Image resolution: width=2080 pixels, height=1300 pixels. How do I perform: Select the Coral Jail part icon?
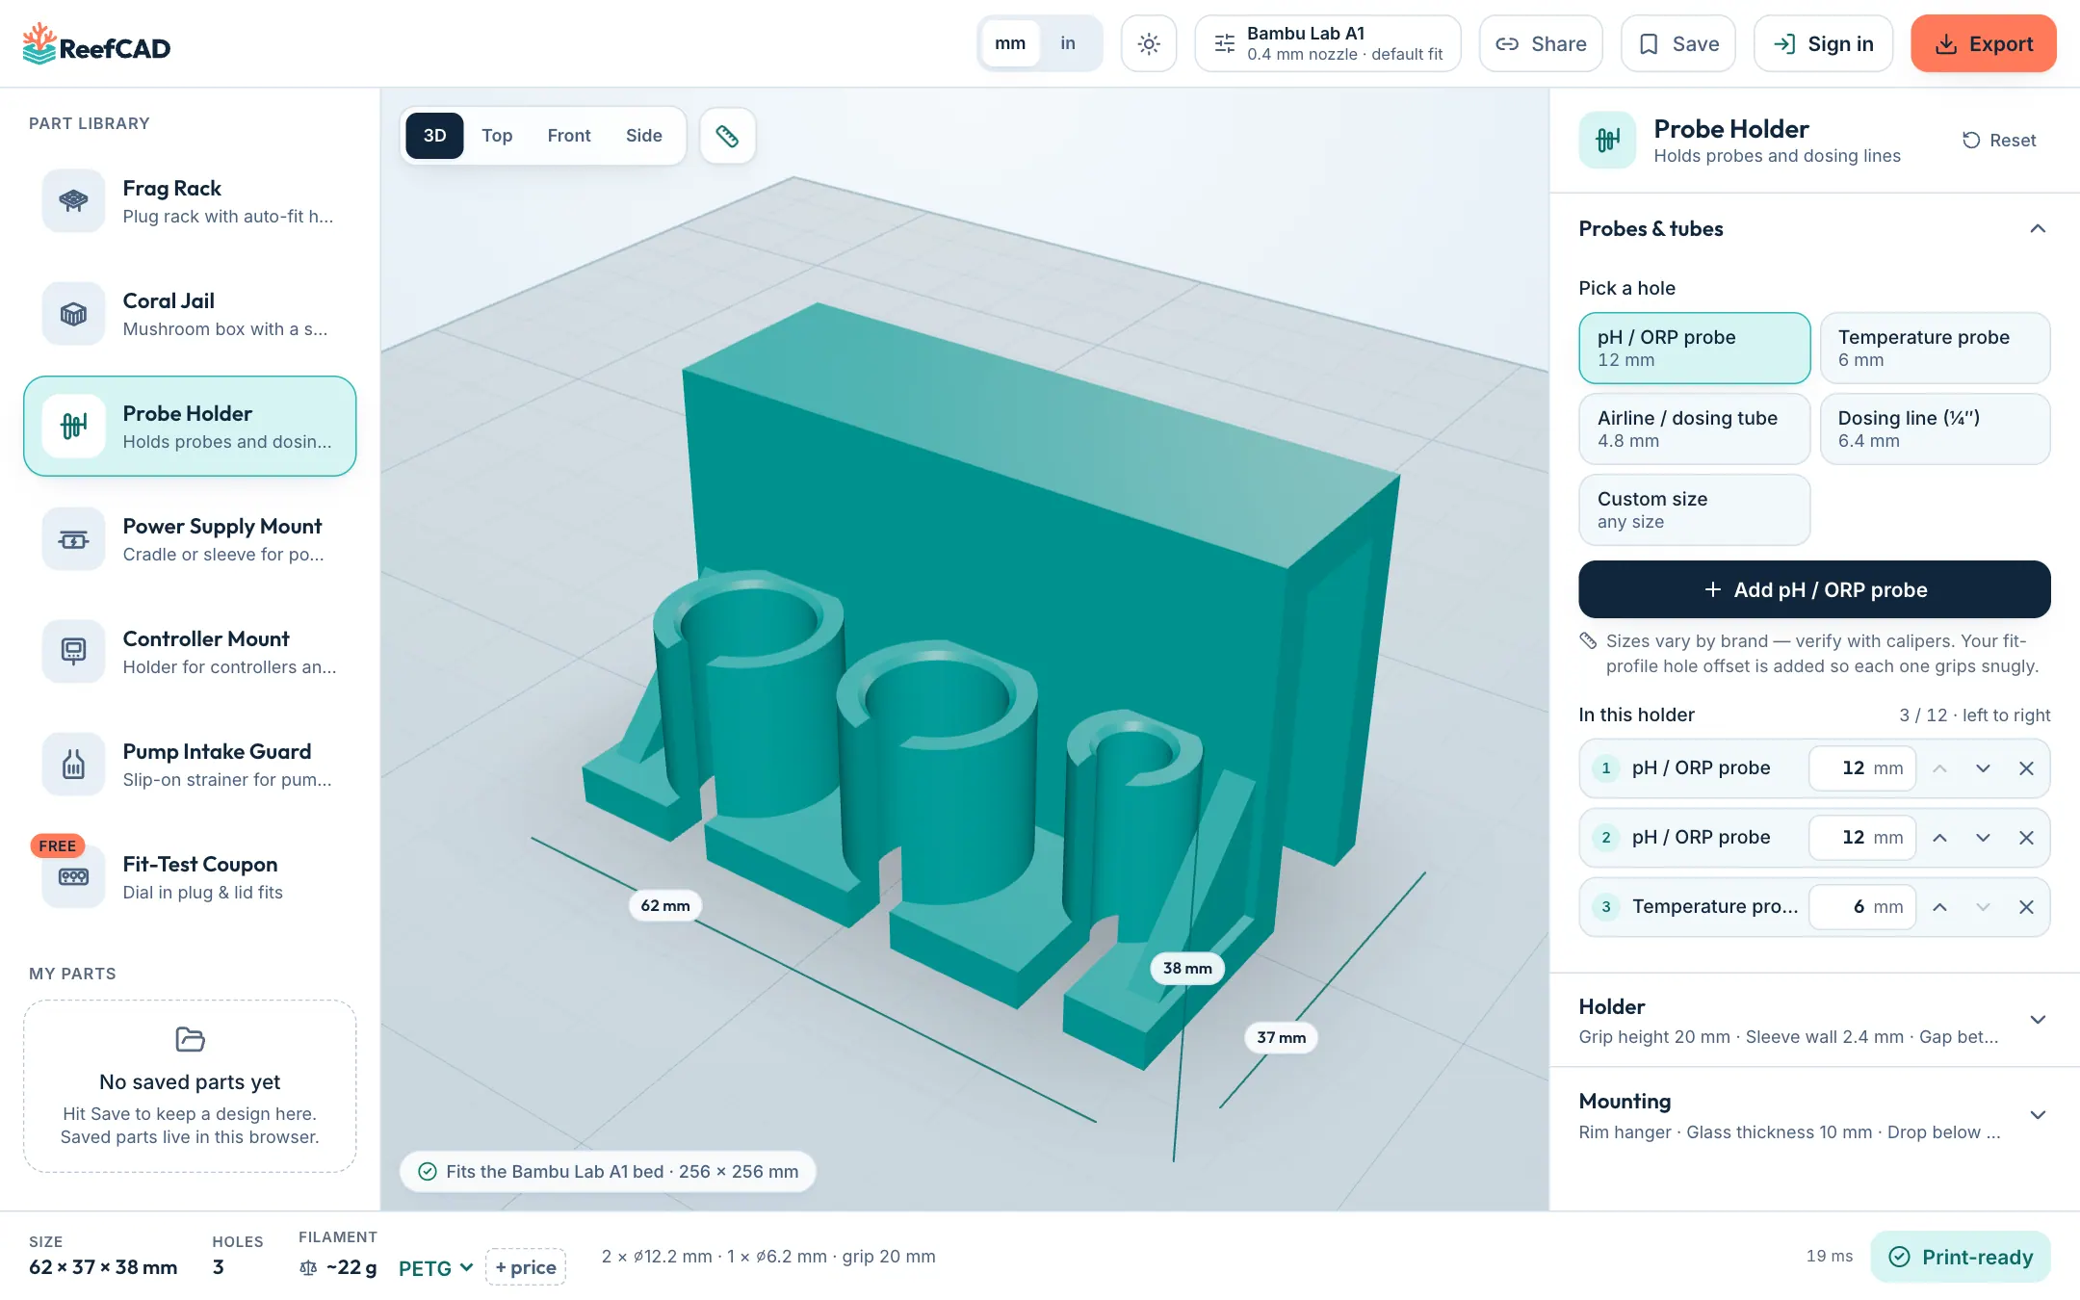coord(73,314)
